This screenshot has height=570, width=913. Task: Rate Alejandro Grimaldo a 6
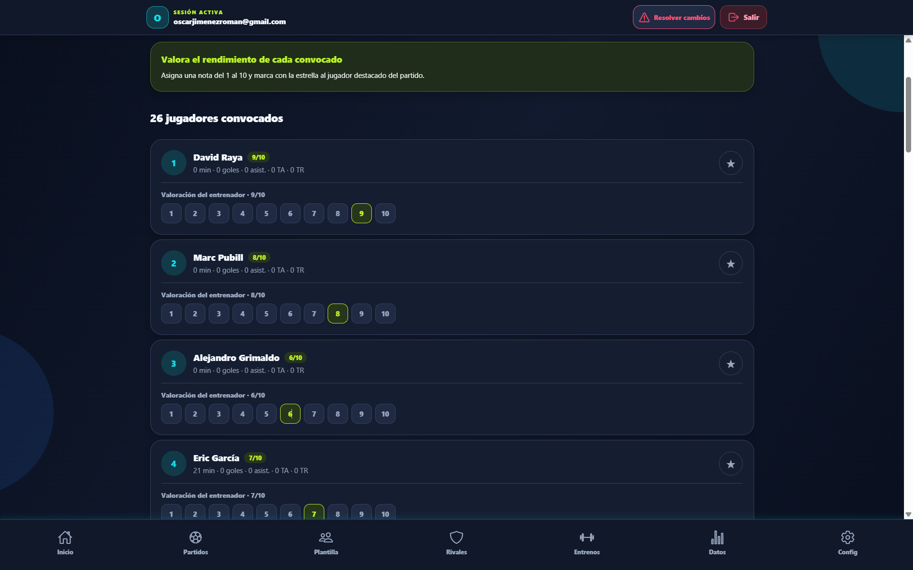290,414
